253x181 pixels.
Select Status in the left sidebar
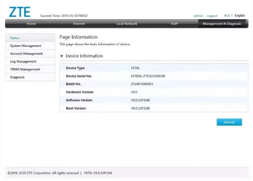[15, 38]
